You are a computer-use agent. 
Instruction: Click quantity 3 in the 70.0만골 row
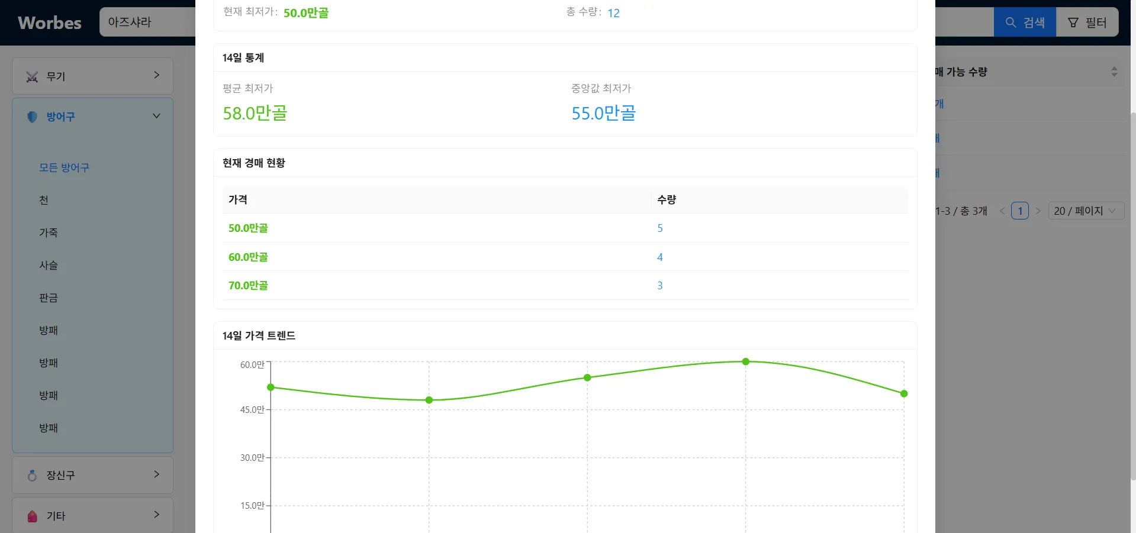(x=660, y=286)
